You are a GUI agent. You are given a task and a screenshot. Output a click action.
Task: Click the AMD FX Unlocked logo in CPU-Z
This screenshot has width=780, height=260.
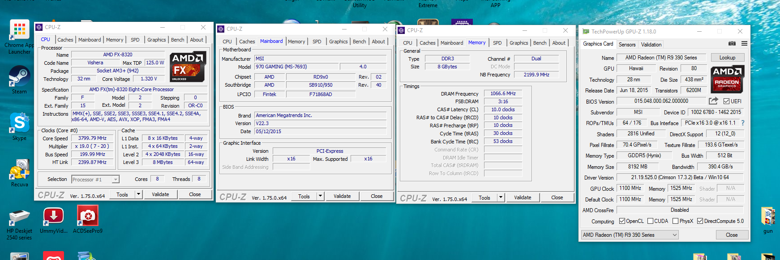pos(188,67)
